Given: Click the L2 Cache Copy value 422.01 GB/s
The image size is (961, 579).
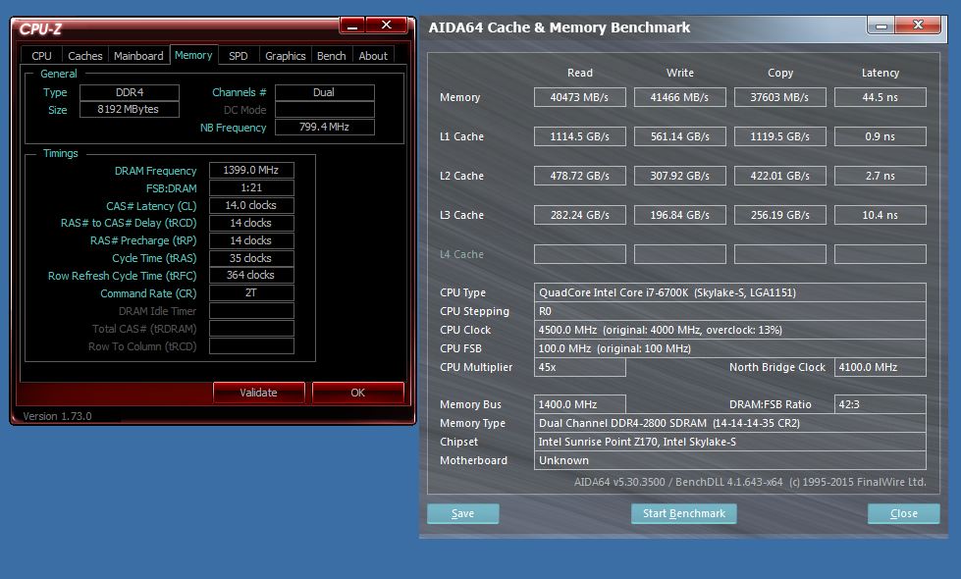Looking at the screenshot, I should tap(780, 176).
